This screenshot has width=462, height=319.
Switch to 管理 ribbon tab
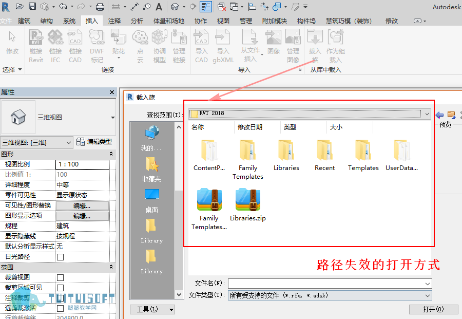(246, 21)
